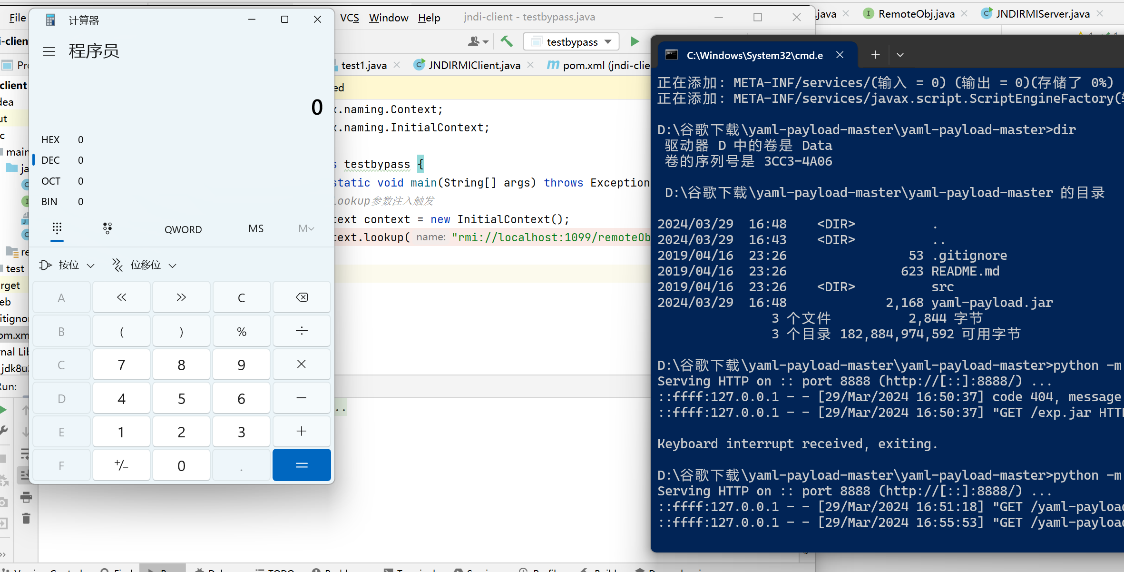The image size is (1124, 572).
Task: Switch to bit toggling keypad in calculator
Action: point(108,229)
